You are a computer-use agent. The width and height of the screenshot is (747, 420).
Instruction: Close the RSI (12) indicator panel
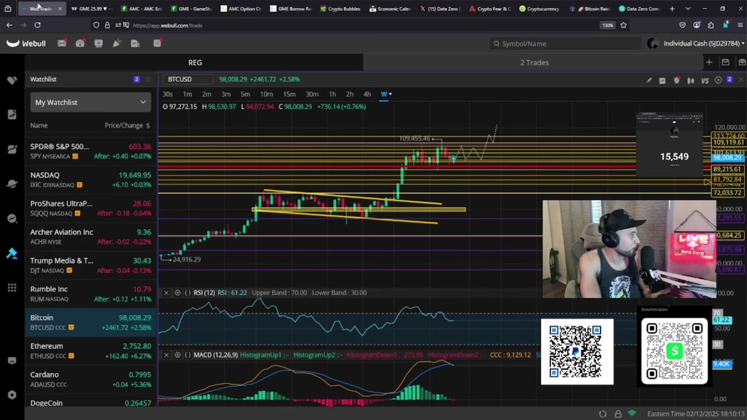[x=166, y=293]
